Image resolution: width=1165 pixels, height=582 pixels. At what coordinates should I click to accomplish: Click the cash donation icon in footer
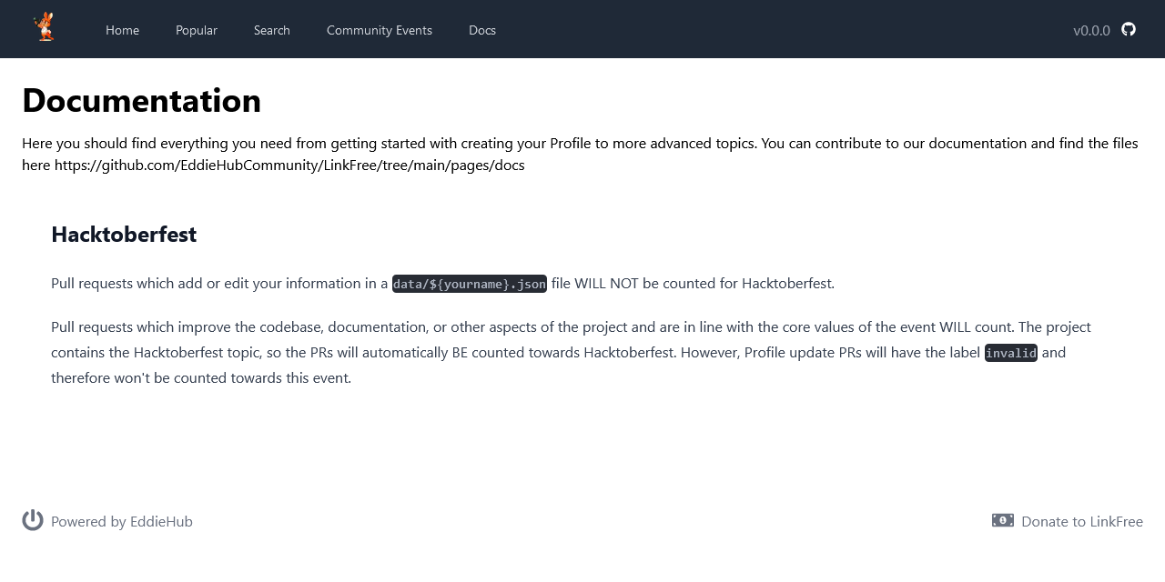[1002, 520]
